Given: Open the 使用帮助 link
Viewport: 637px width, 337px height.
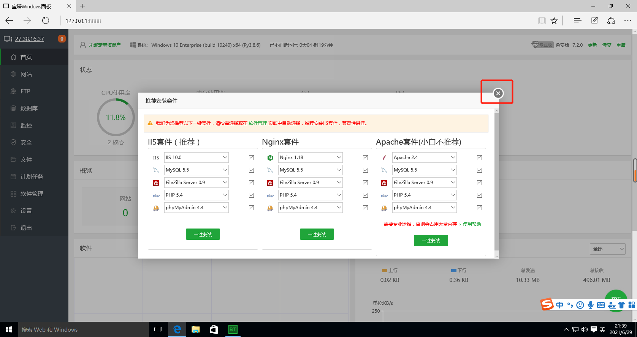Looking at the screenshot, I should click(x=472, y=224).
